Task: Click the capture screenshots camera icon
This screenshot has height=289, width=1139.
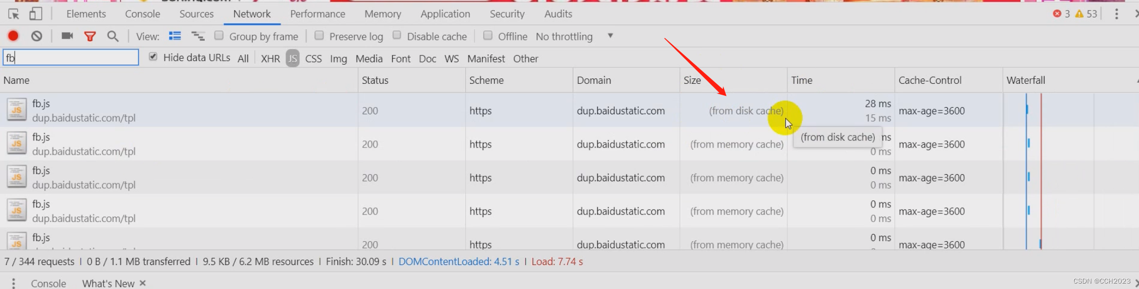Action: 67,36
